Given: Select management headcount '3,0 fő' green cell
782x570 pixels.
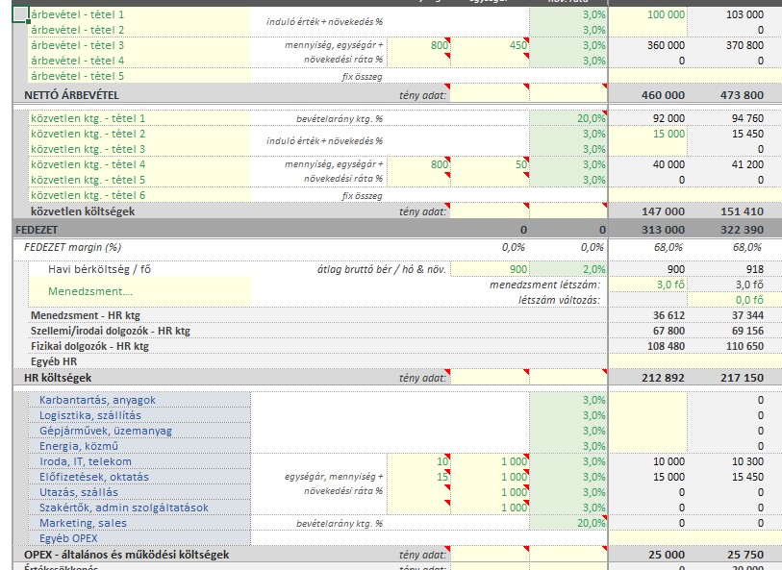Looking at the screenshot, I should (648, 285).
